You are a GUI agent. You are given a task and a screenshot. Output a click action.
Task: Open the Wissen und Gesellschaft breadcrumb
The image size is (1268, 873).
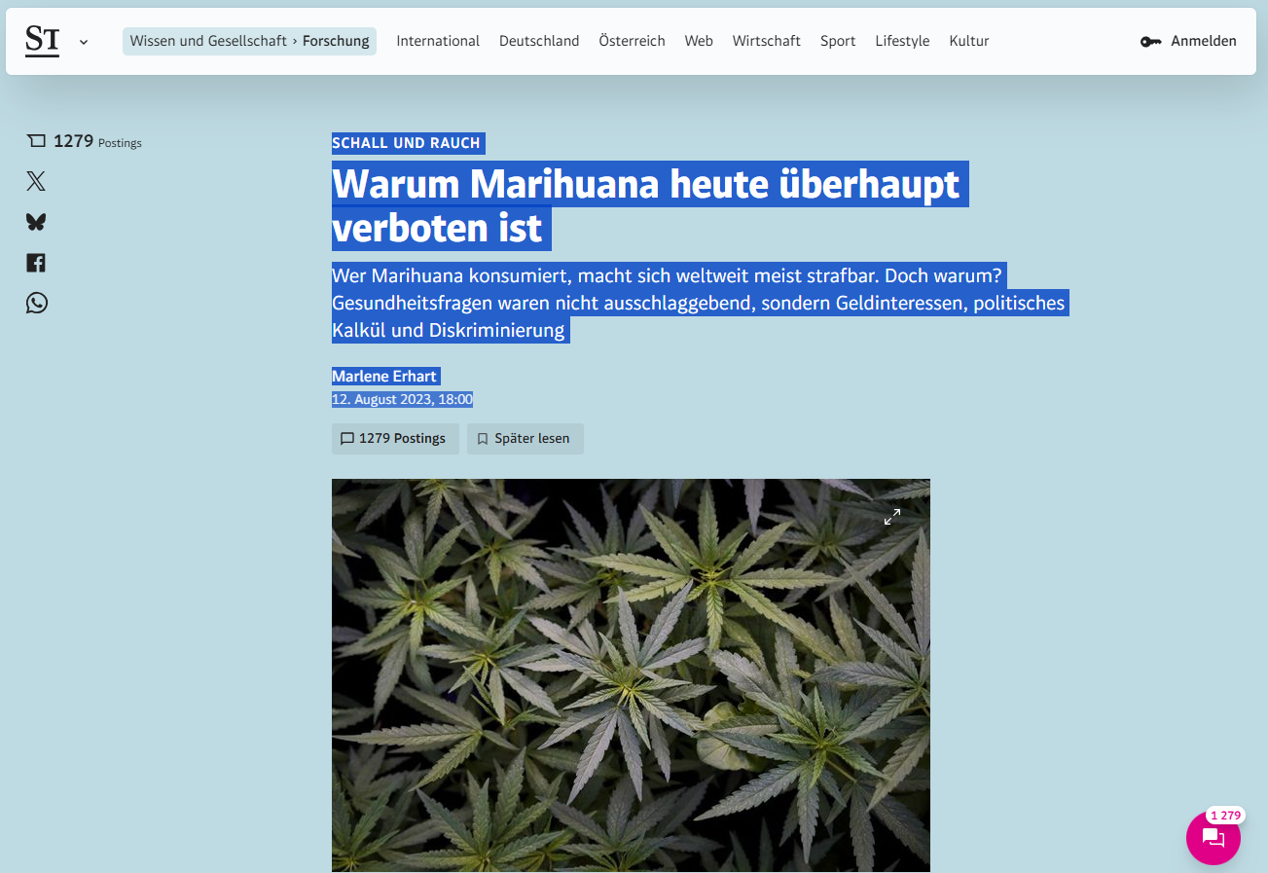coord(208,41)
